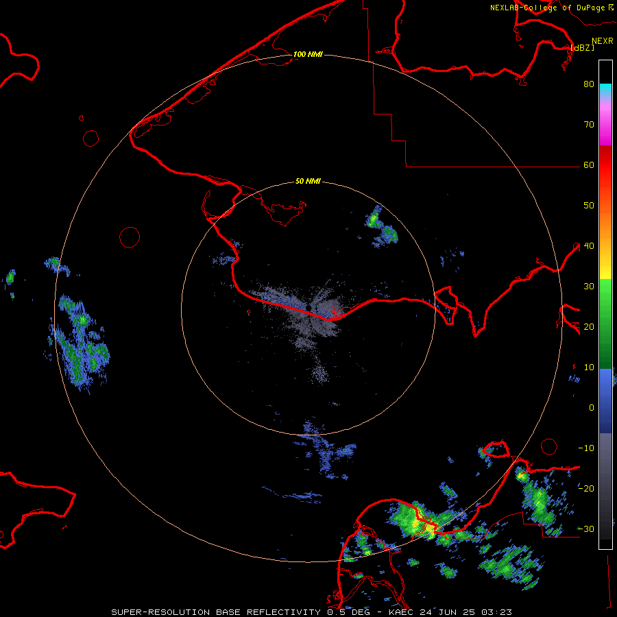617x617 pixels.
Task: Click the -20 value on the dBZ scale
Action: pos(586,489)
